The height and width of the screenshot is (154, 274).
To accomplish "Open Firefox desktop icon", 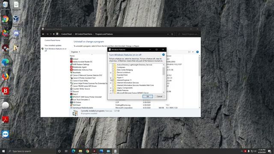I will pyautogui.click(x=5, y=77).
